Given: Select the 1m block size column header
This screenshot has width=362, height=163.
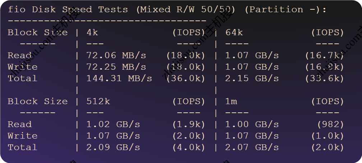Looking at the screenshot, I should (x=231, y=102).
